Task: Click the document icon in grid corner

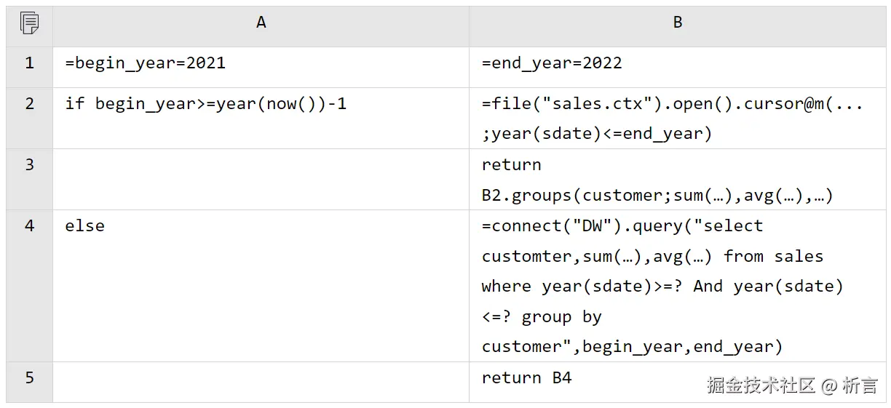Action: point(30,23)
